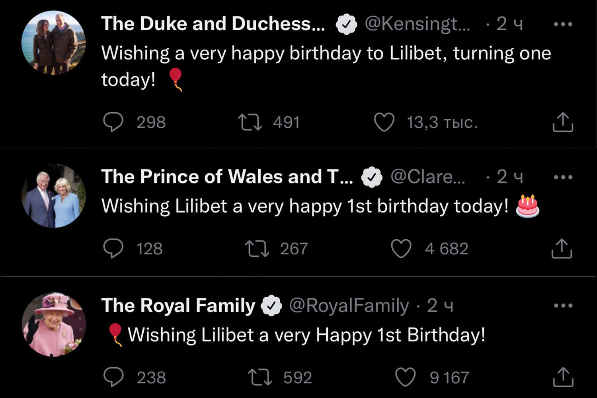Retweet the Prince of Wales tweet
The width and height of the screenshot is (597, 398).
[257, 248]
